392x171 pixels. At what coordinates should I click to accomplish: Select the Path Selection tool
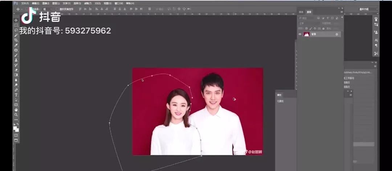click(16, 100)
